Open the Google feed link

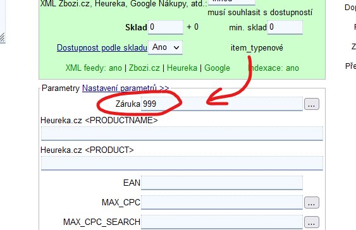pyautogui.click(x=217, y=68)
